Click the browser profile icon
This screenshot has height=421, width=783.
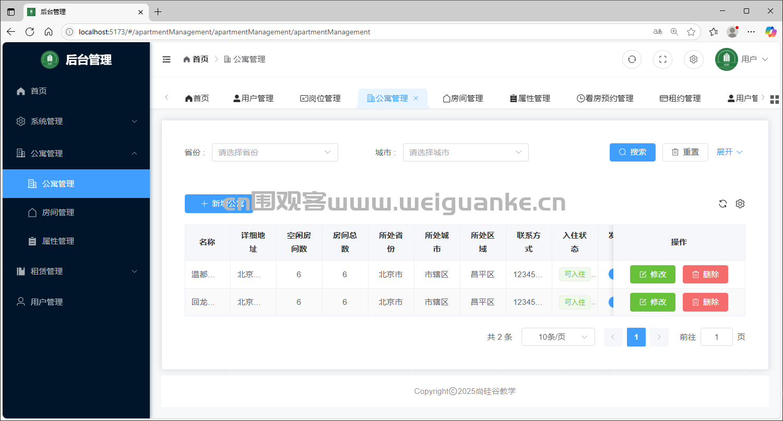tap(732, 32)
